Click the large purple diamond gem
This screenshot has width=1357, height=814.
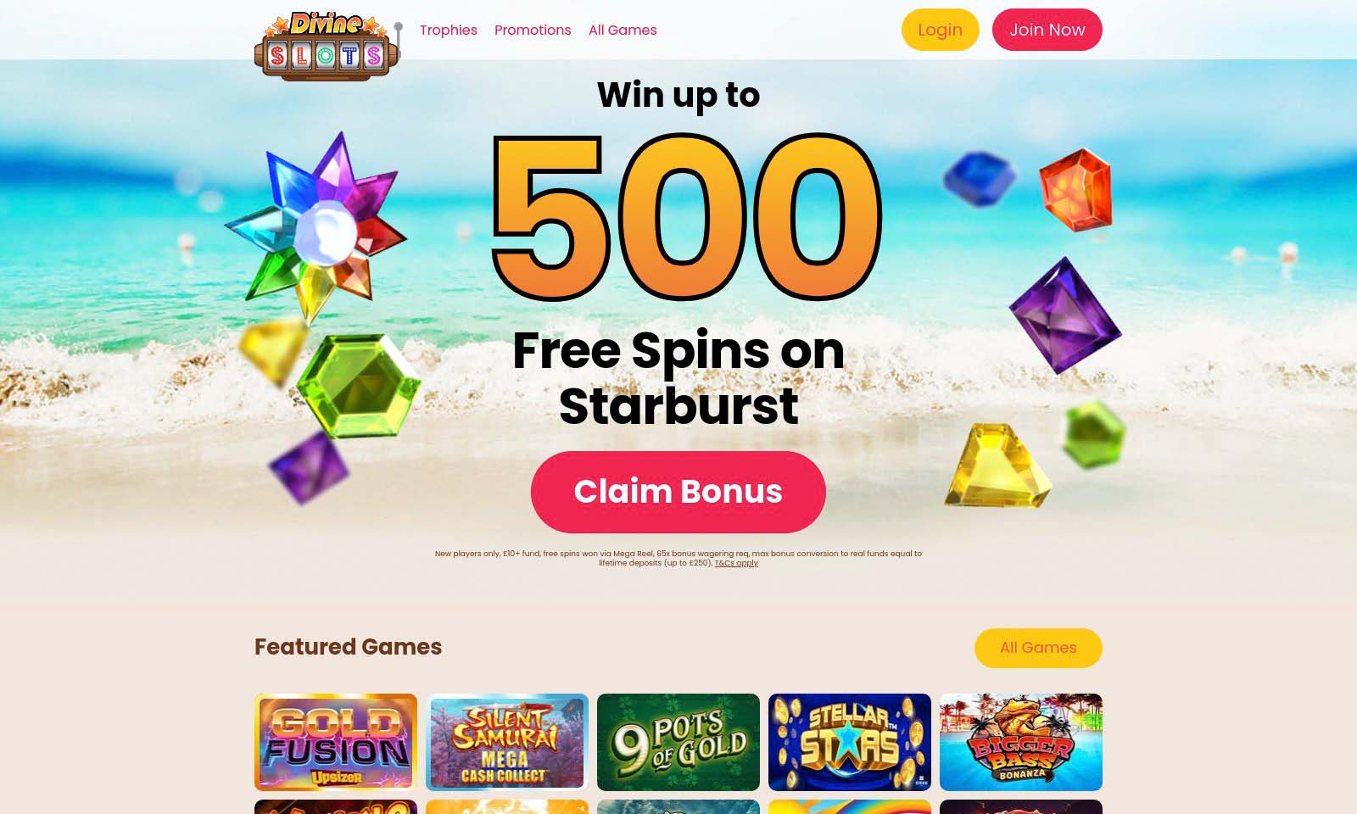pyautogui.click(x=1065, y=315)
